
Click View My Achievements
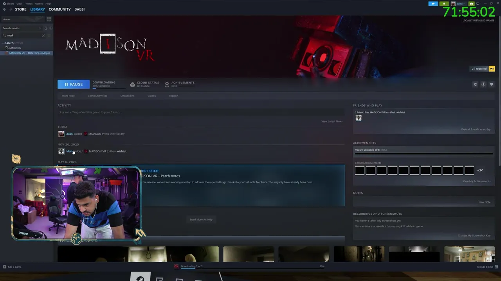click(476, 181)
